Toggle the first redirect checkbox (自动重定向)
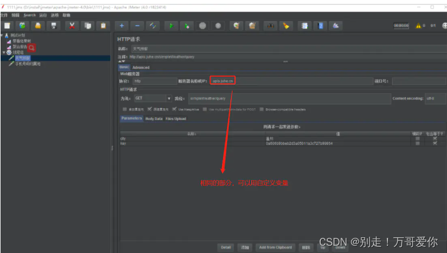 (x=125, y=109)
